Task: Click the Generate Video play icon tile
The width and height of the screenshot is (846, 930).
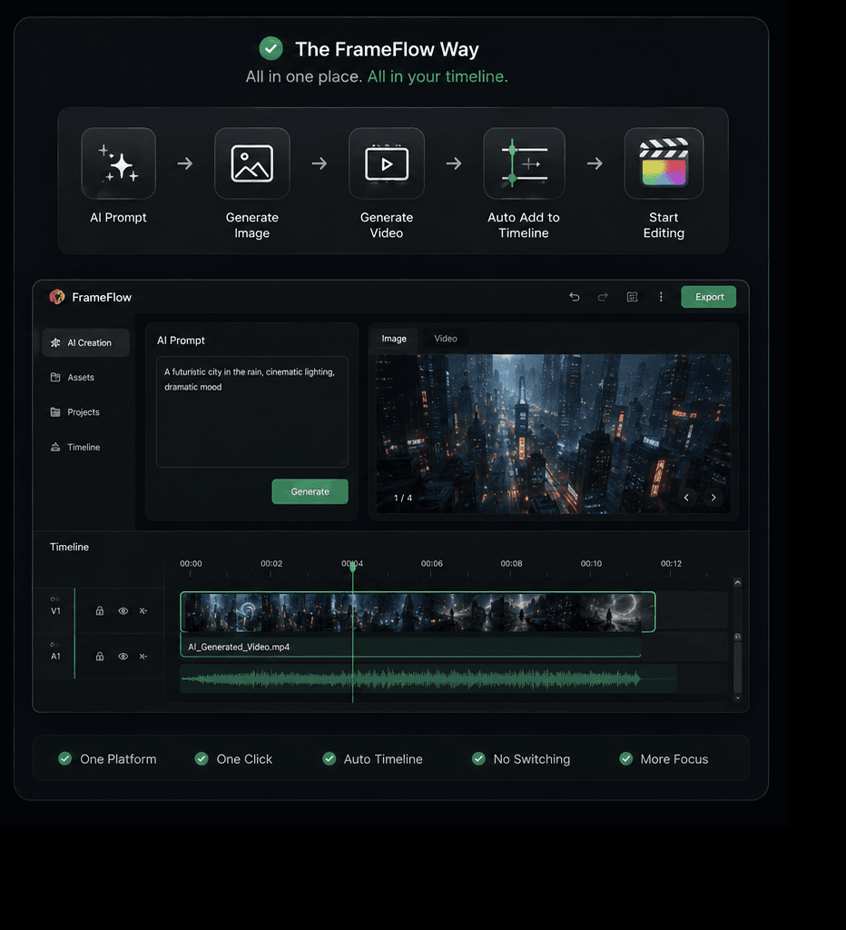Action: 387,163
